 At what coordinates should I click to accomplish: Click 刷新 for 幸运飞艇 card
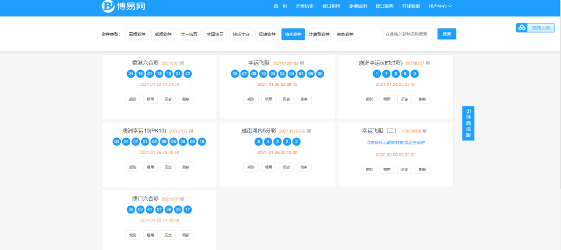(x=304, y=100)
